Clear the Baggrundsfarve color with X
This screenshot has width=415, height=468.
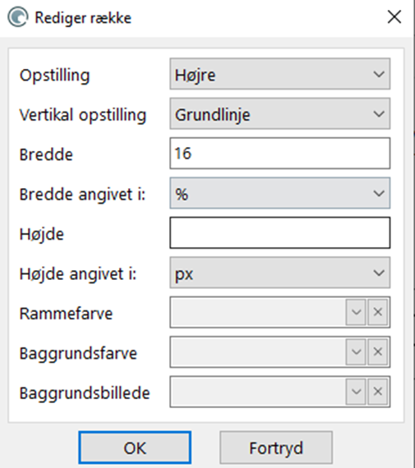click(x=378, y=352)
